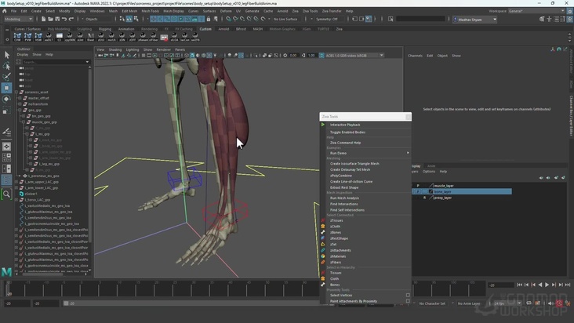Screen dimensions: 574x323
Task: Click the zFibers icon in Ziva menu
Action: click(x=323, y=263)
